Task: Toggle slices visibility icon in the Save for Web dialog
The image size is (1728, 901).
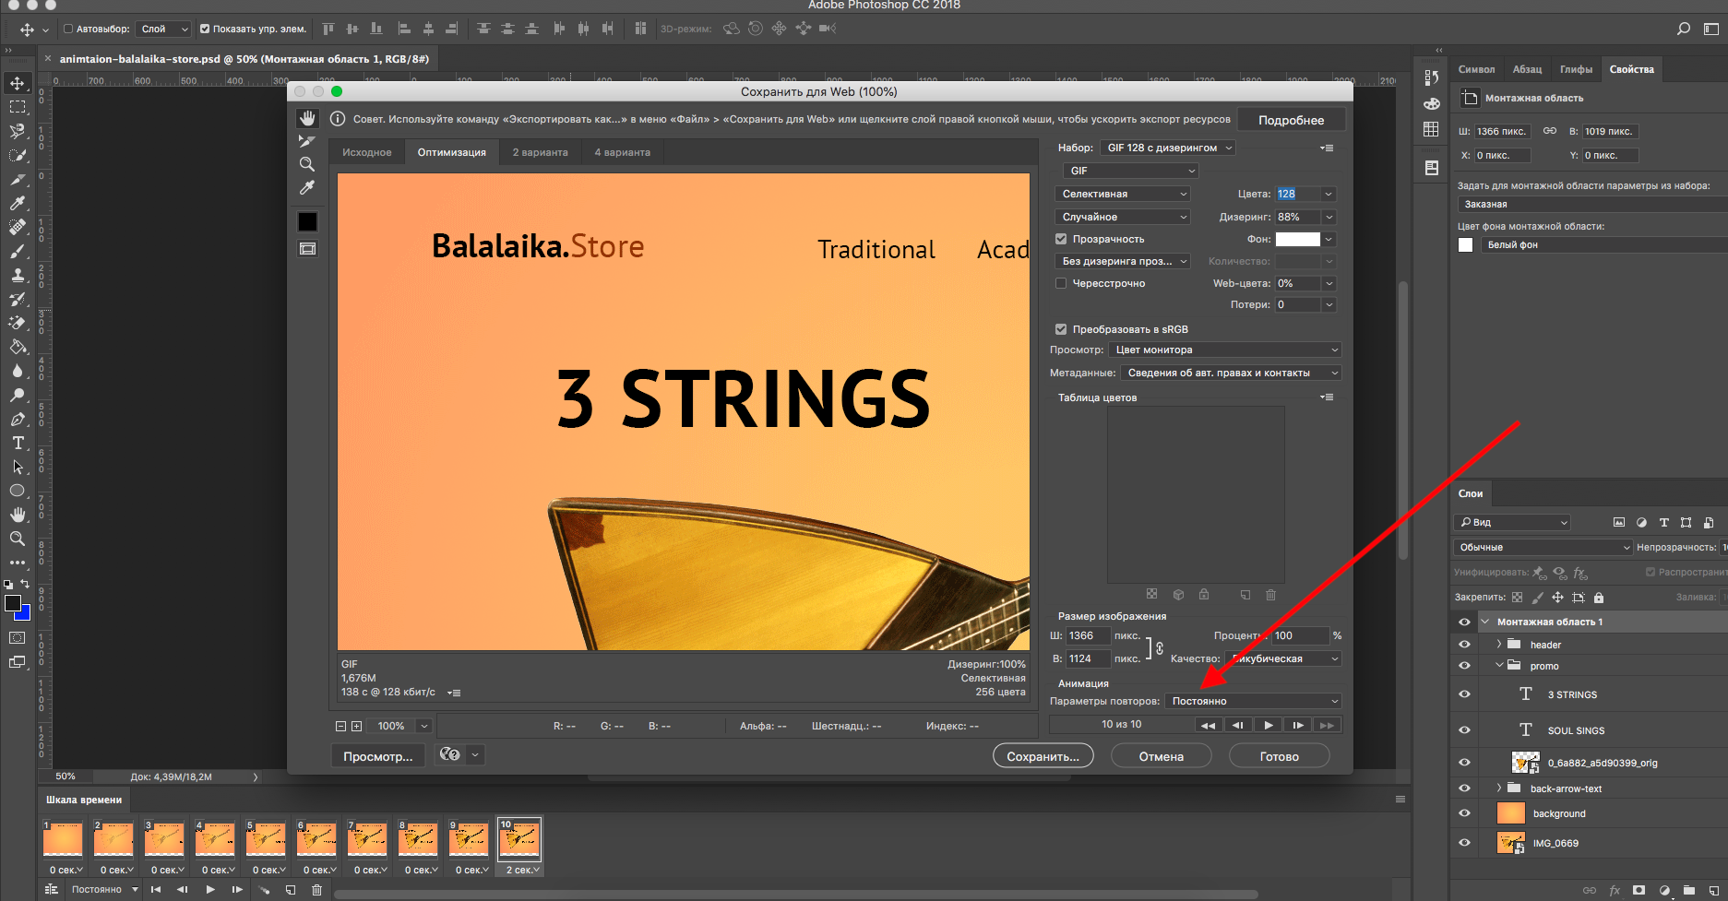Action: pyautogui.click(x=307, y=249)
